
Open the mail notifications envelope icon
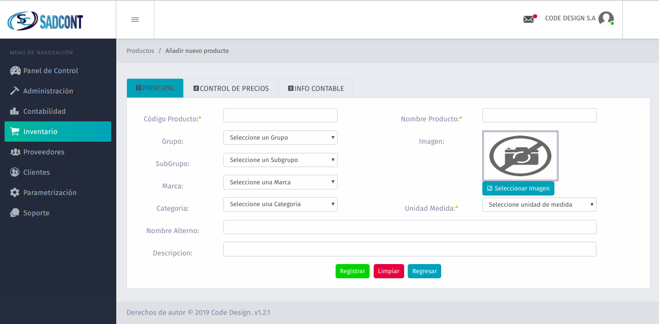coord(529,19)
